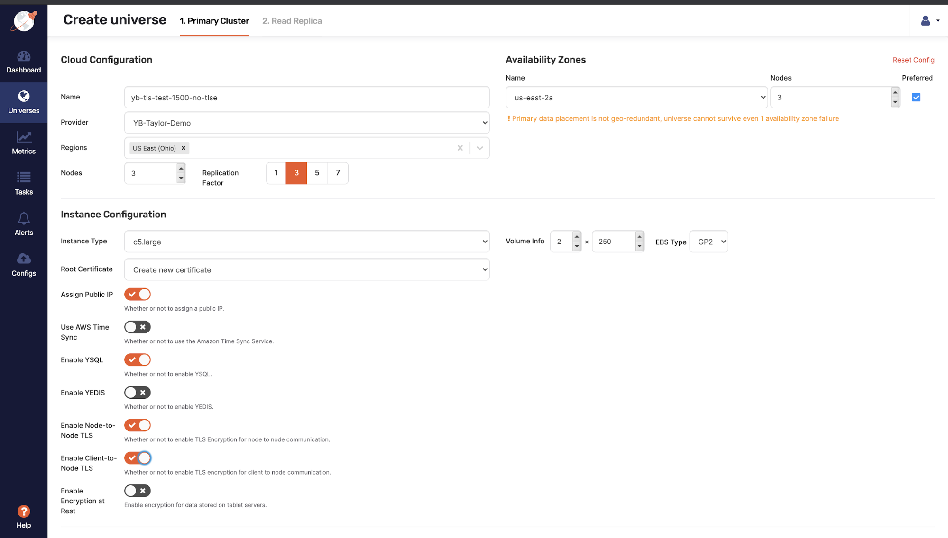
Task: Disable the Enable YSQL toggle
Action: pos(137,359)
